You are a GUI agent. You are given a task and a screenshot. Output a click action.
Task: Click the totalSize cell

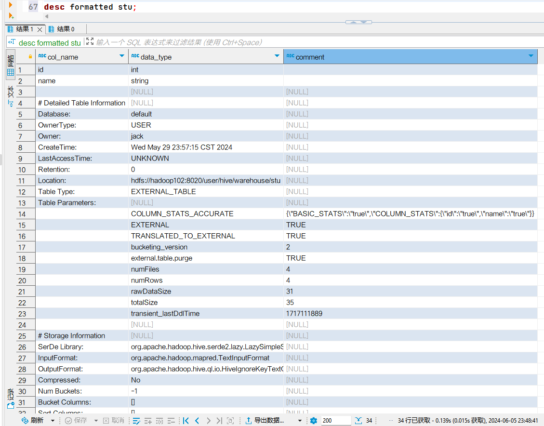pos(206,303)
